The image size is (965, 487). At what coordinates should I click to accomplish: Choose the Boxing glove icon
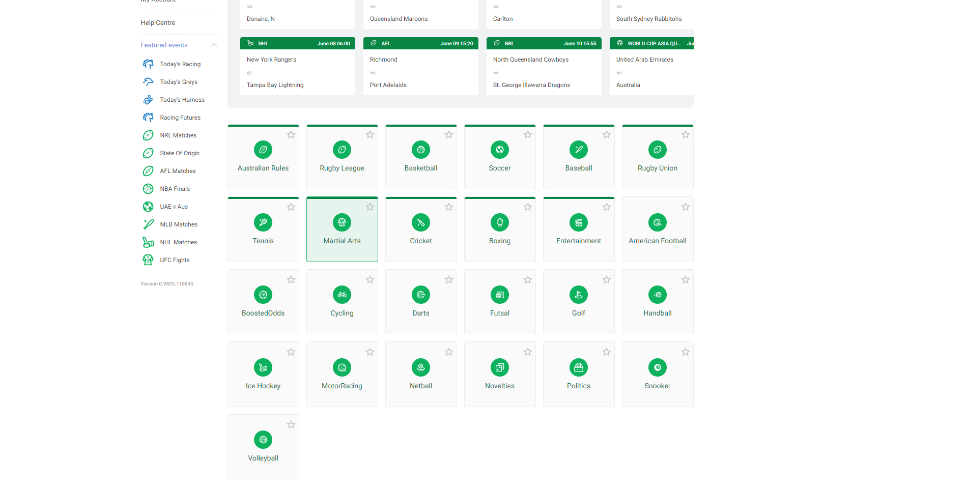[x=500, y=222]
